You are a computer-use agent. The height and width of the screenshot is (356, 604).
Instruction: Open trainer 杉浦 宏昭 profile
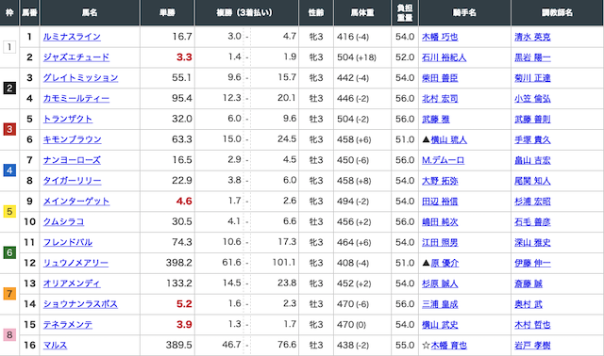point(532,202)
